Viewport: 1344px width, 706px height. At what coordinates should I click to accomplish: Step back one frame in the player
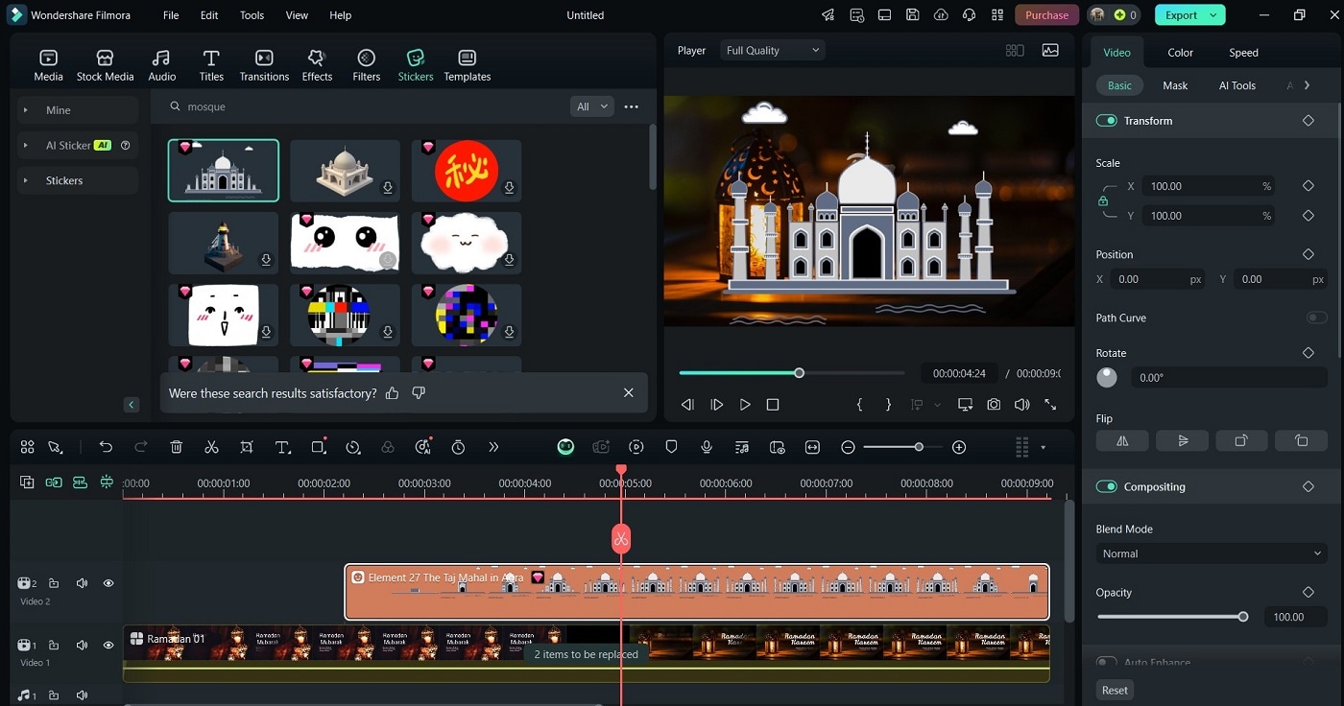[x=687, y=405]
